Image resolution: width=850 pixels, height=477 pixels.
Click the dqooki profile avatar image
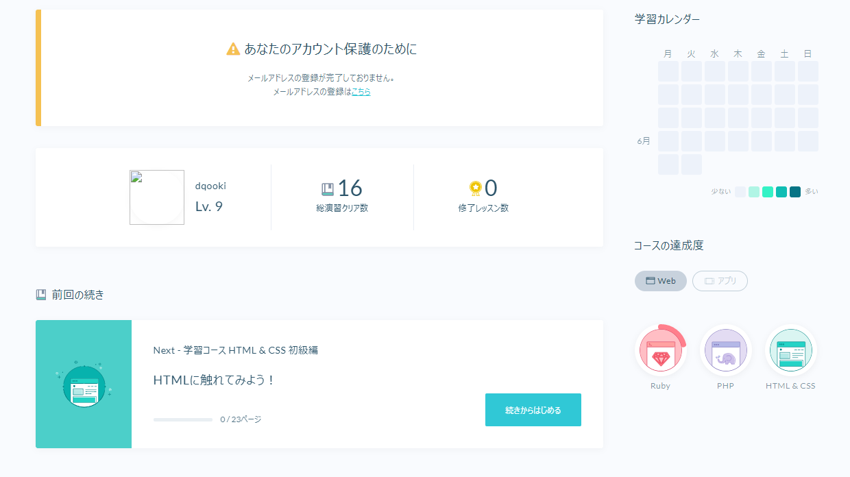point(157,197)
